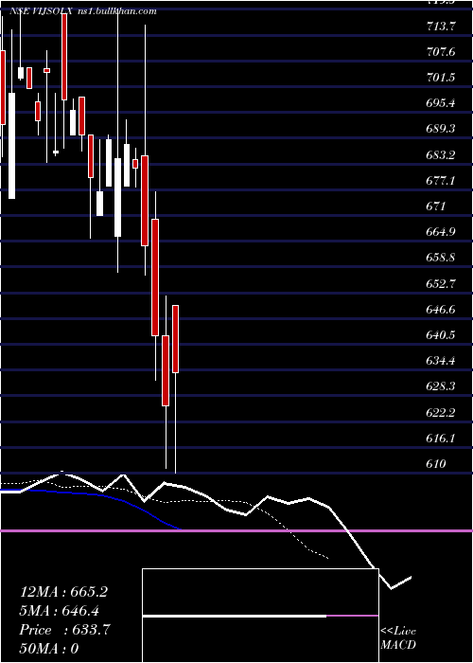Select the 683.2 price axis label
473x663 pixels.
tap(441, 154)
